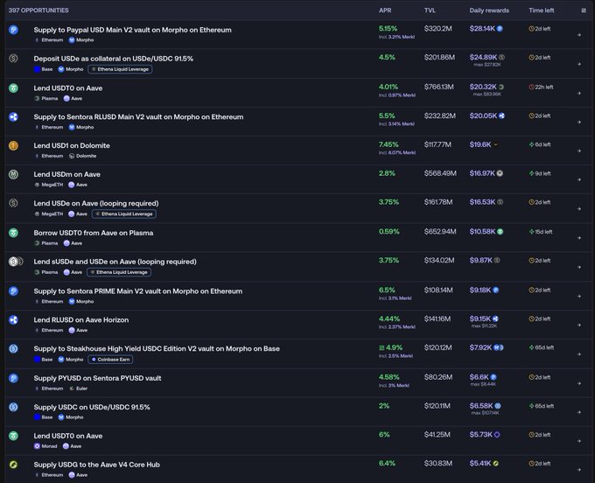Click Plasma chain tag under Borrow USDT0
The width and height of the screenshot is (595, 483).
pyautogui.click(x=46, y=243)
